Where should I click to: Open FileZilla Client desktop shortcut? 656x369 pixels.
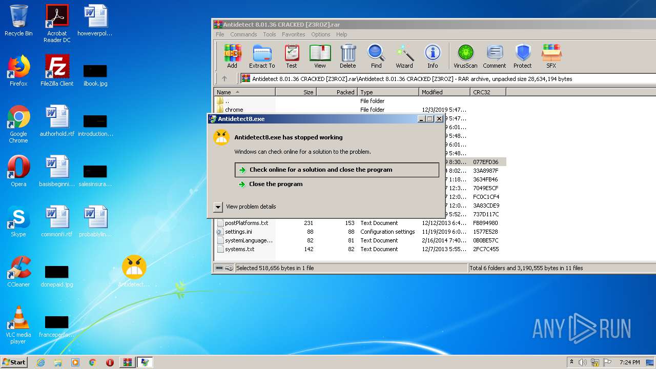[57, 71]
